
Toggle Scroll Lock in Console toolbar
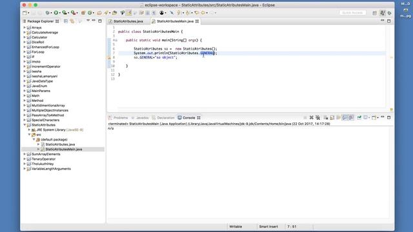[332, 117]
